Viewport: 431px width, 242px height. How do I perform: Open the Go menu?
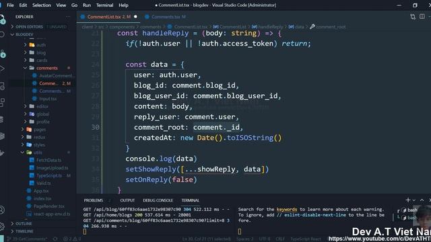click(74, 5)
